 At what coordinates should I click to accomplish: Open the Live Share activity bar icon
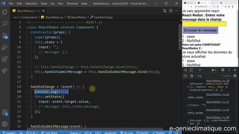[x=4, y=71]
